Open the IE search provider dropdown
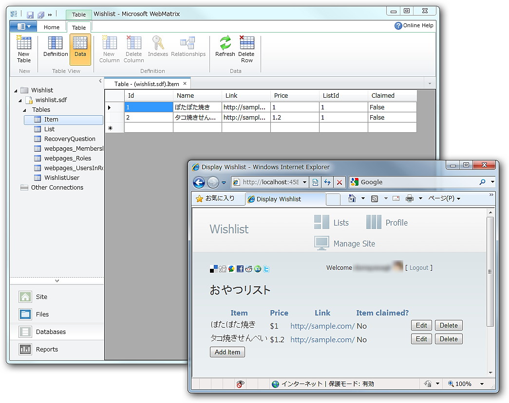The width and height of the screenshot is (509, 403). 492,182
